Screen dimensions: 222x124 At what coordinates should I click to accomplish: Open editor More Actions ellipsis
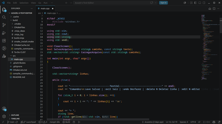point(218,9)
